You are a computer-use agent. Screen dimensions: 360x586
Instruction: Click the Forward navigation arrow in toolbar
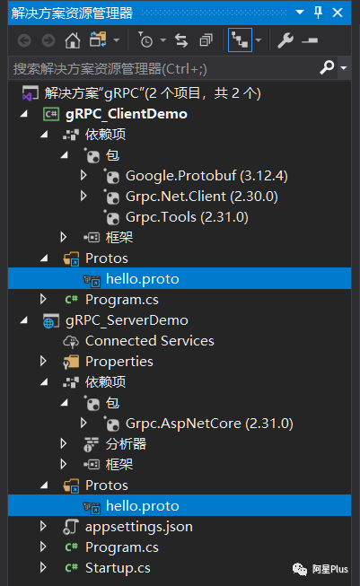(x=48, y=40)
